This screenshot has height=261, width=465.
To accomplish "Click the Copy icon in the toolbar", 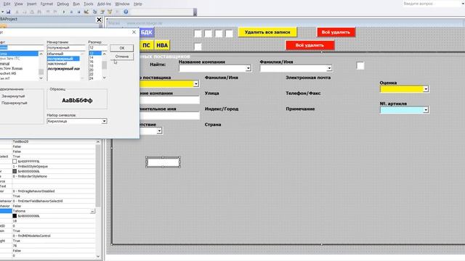I will click(24, 12).
